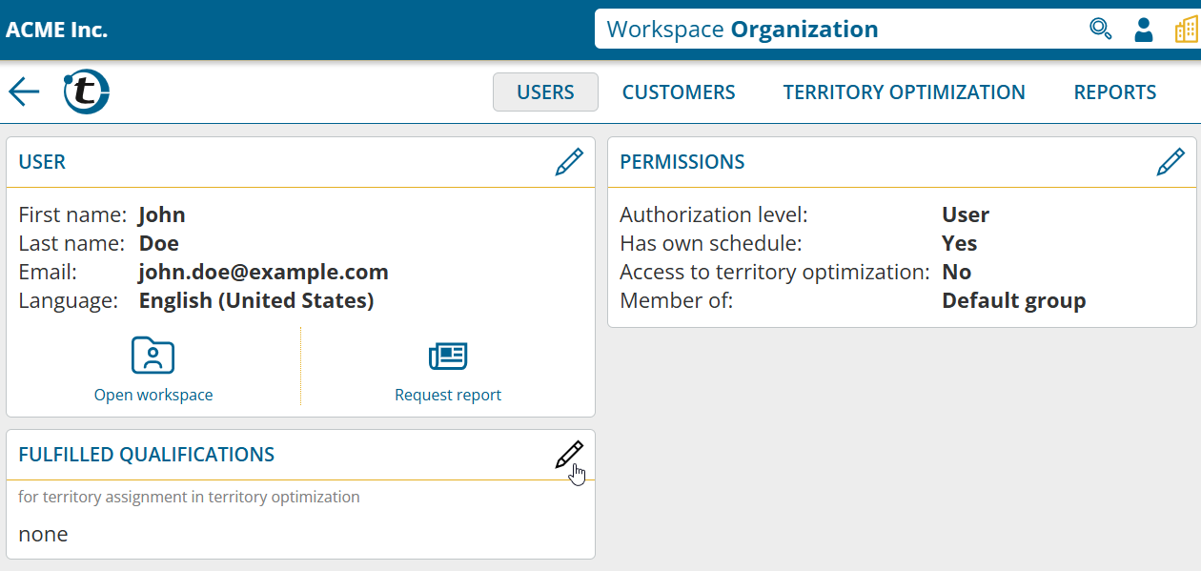Image resolution: width=1201 pixels, height=571 pixels.
Task: Click the 'Open workspace' text link
Action: pyautogui.click(x=153, y=395)
